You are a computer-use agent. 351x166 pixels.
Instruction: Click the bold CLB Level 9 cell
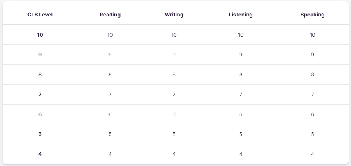click(40, 55)
